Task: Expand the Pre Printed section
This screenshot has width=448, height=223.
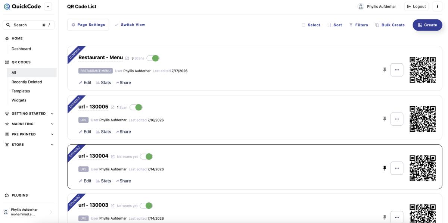Action: pyautogui.click(x=29, y=134)
